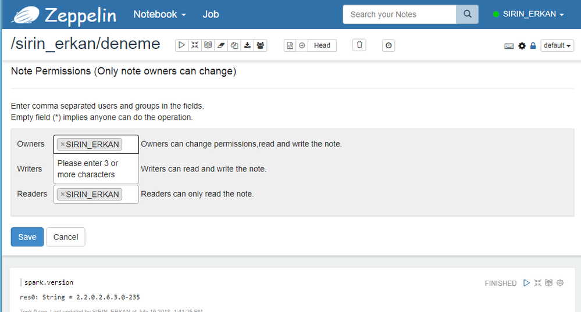This screenshot has width=581, height=312.
Task: Click the Zeppelin logo home link
Action: (64, 15)
